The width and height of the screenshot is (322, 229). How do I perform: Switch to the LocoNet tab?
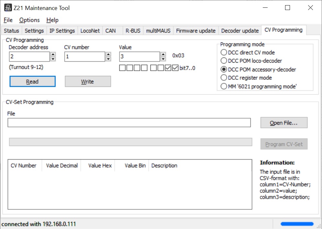tap(90, 31)
